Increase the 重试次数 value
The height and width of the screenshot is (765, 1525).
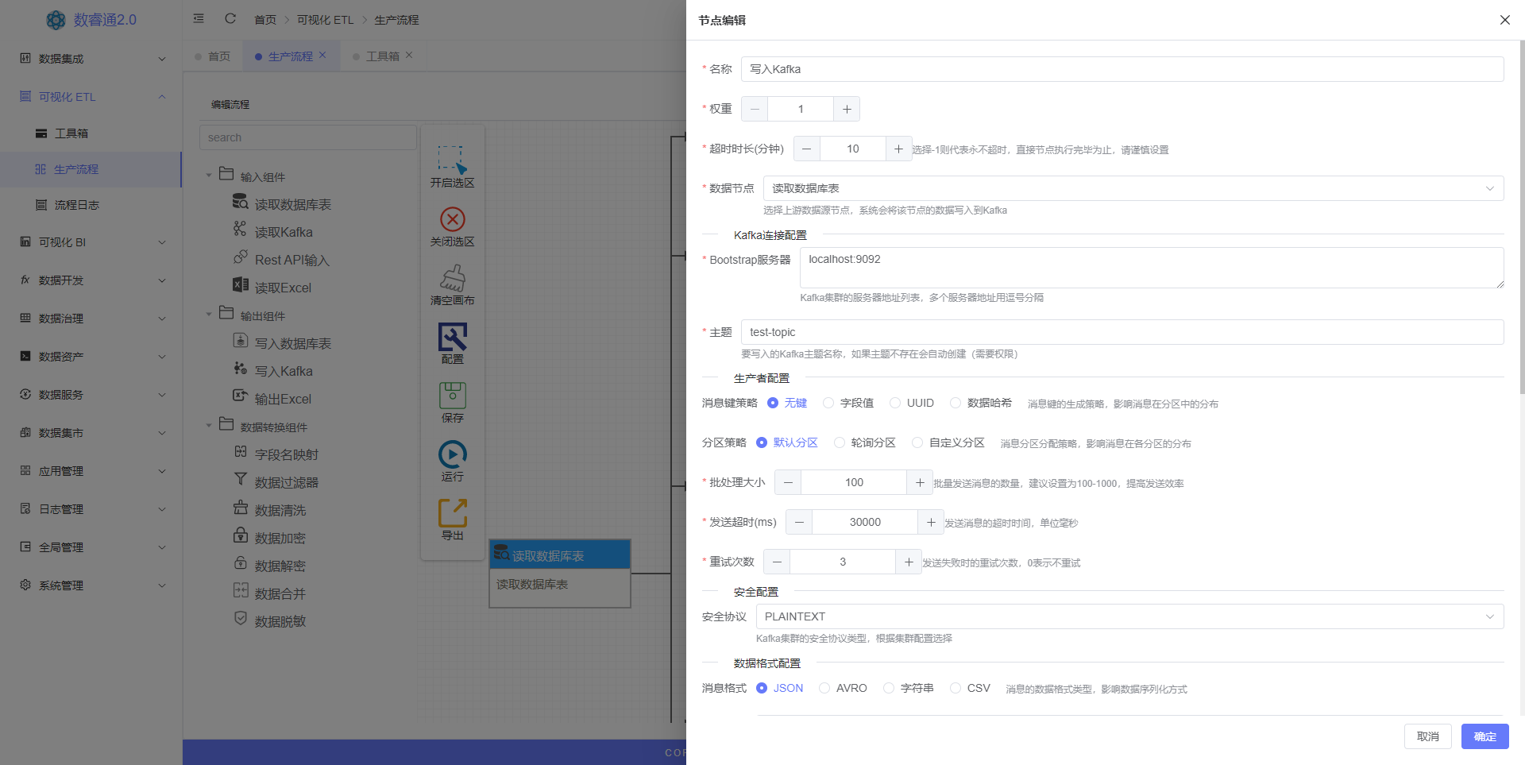pyautogui.click(x=909, y=562)
